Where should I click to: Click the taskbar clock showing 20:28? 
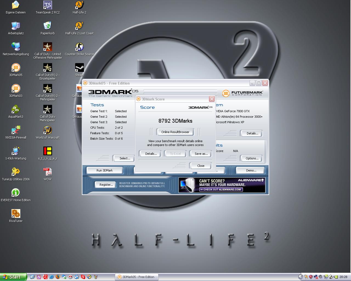[343, 277]
